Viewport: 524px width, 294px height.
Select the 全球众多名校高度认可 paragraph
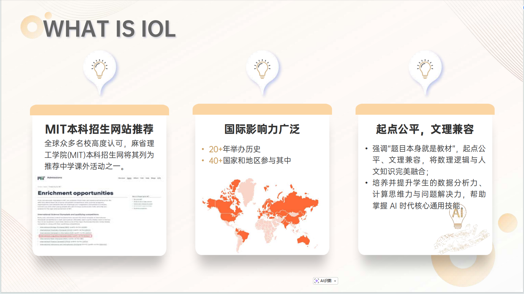[x=99, y=155]
